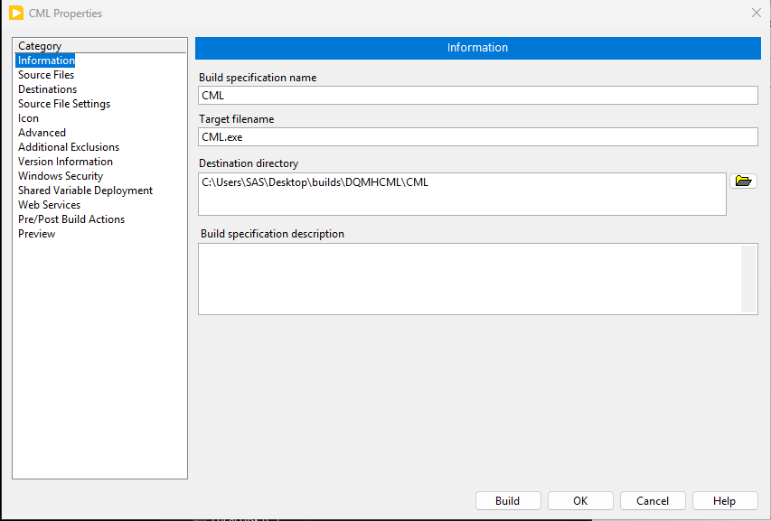Select Additional Exclusions category

[69, 147]
